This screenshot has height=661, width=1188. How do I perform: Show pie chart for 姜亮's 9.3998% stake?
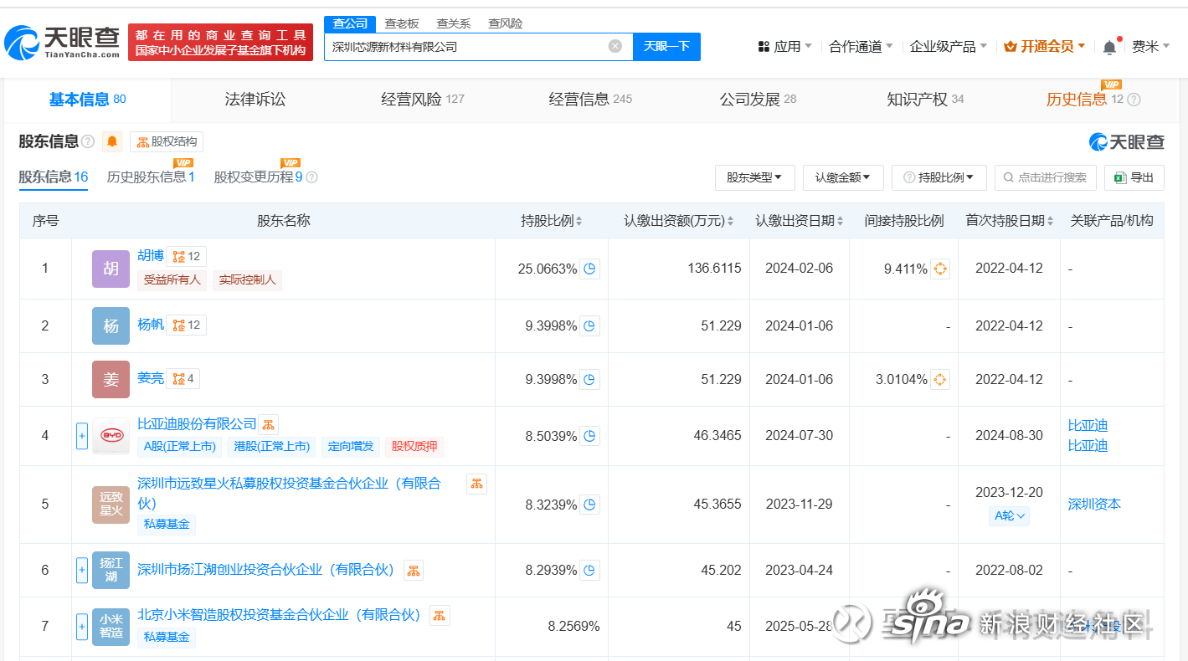point(589,379)
